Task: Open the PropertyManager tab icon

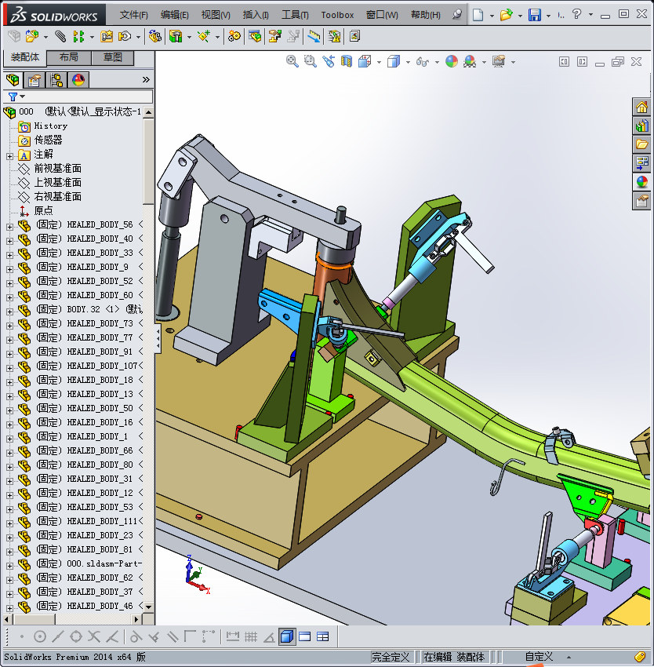Action: (x=35, y=79)
